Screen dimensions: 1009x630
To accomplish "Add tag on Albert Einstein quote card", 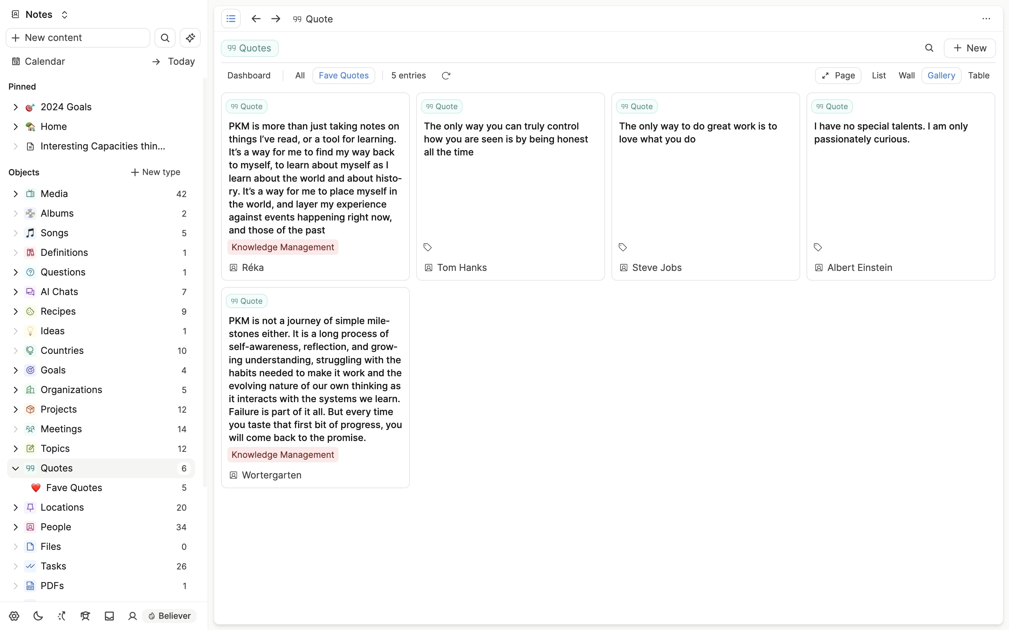I will 818,247.
